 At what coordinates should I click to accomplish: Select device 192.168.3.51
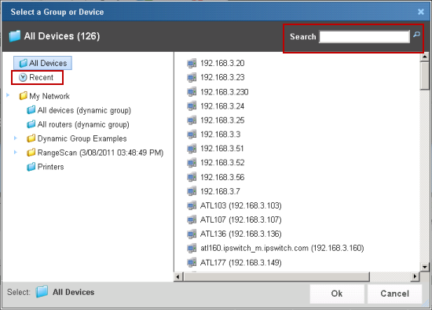pos(222,149)
